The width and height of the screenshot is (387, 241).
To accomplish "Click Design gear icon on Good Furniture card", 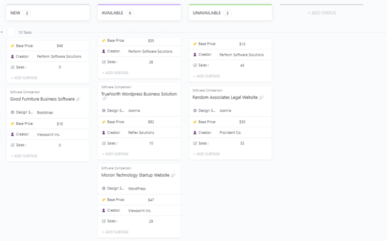I will [13, 112].
